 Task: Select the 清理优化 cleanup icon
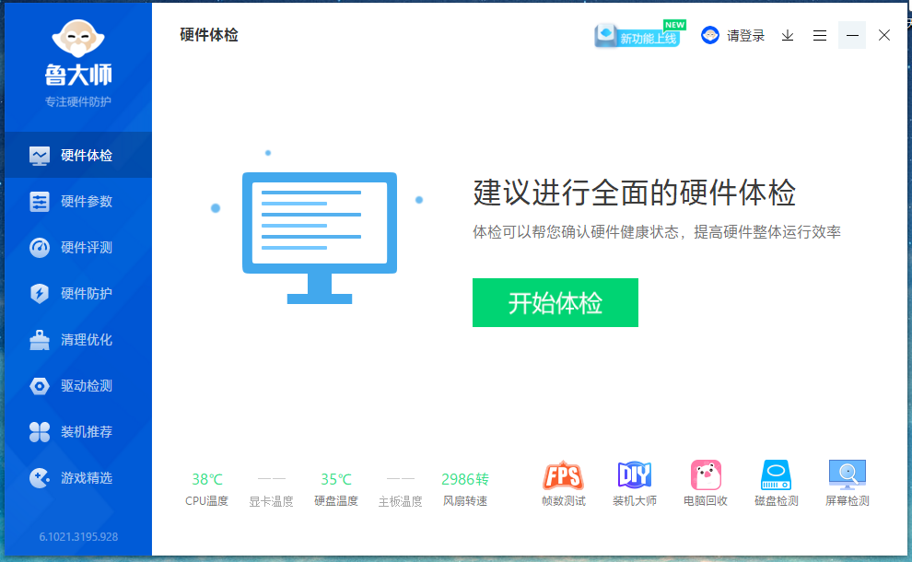78,339
